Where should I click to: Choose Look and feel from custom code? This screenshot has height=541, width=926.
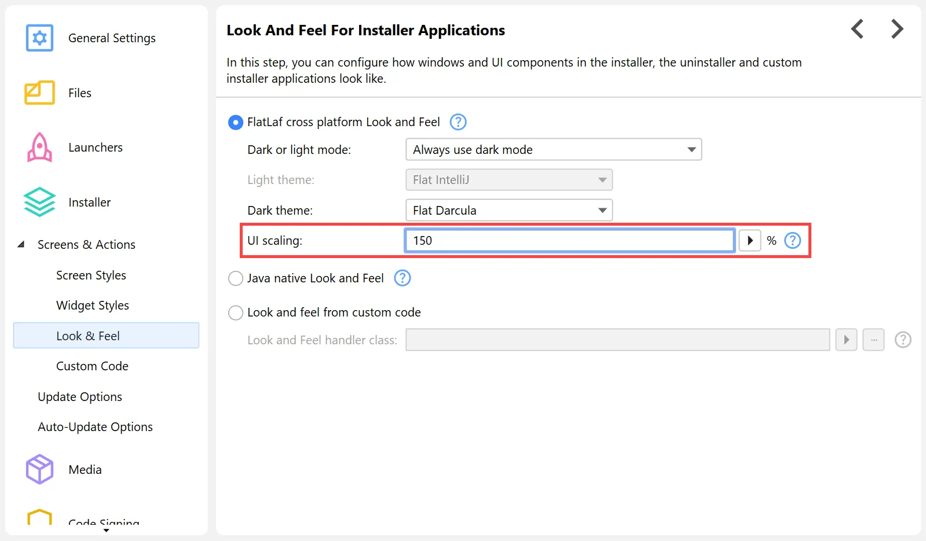coord(236,313)
